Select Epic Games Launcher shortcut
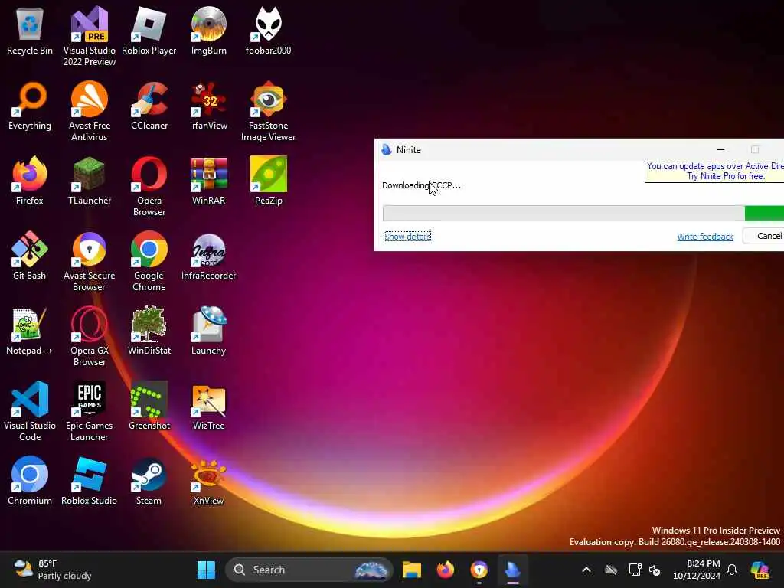 click(89, 411)
